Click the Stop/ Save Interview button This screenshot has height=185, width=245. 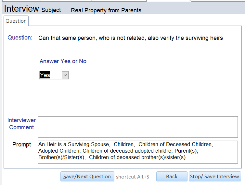(x=214, y=177)
